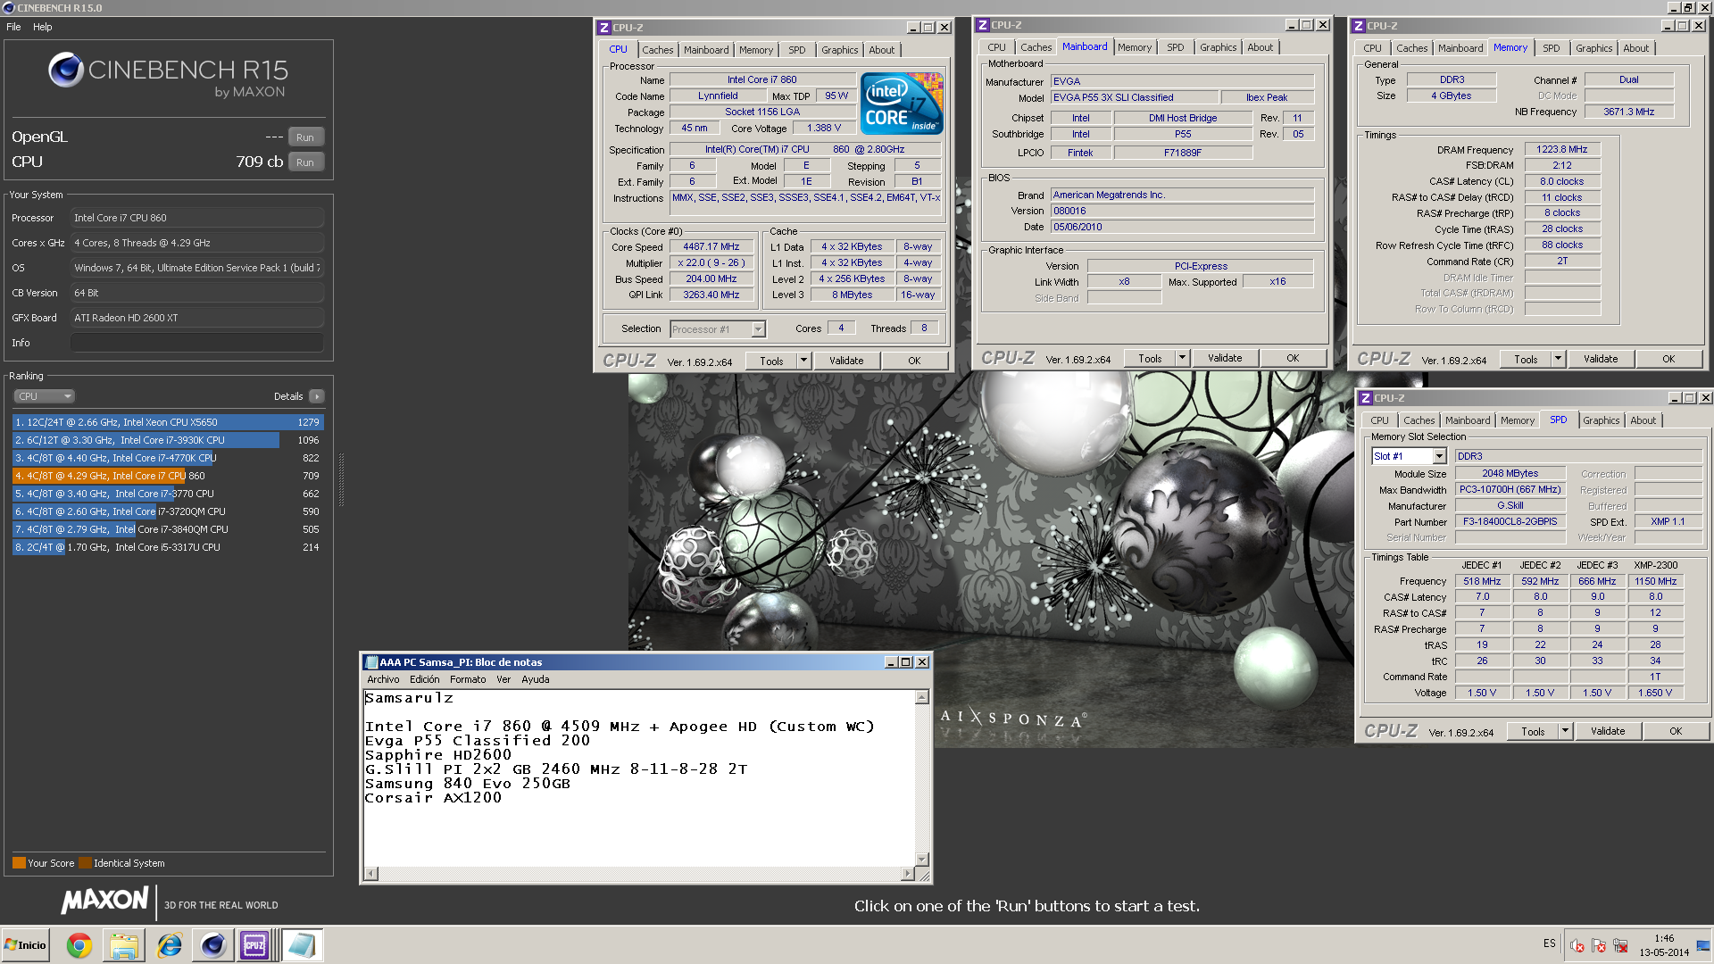Run the CPU benchmark in Cinebench
This screenshot has width=1714, height=964.
pos(305,162)
